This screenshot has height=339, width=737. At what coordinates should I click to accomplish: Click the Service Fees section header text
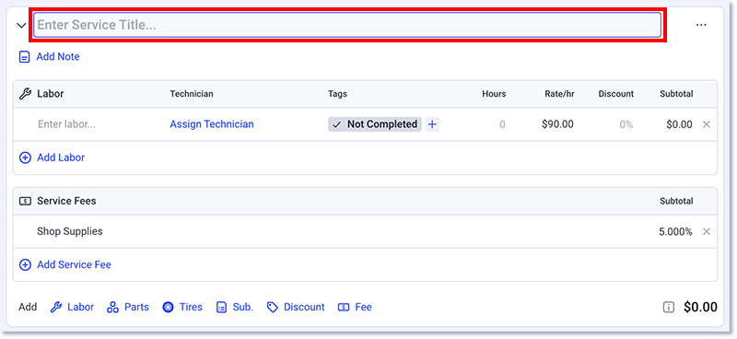click(x=66, y=201)
